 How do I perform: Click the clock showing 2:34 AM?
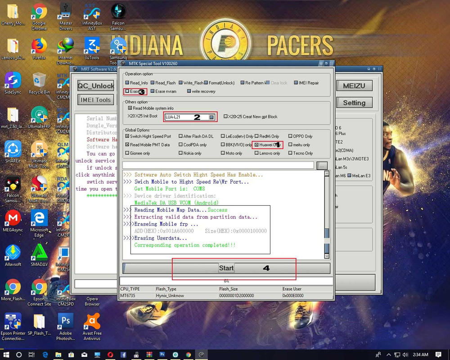point(420,355)
